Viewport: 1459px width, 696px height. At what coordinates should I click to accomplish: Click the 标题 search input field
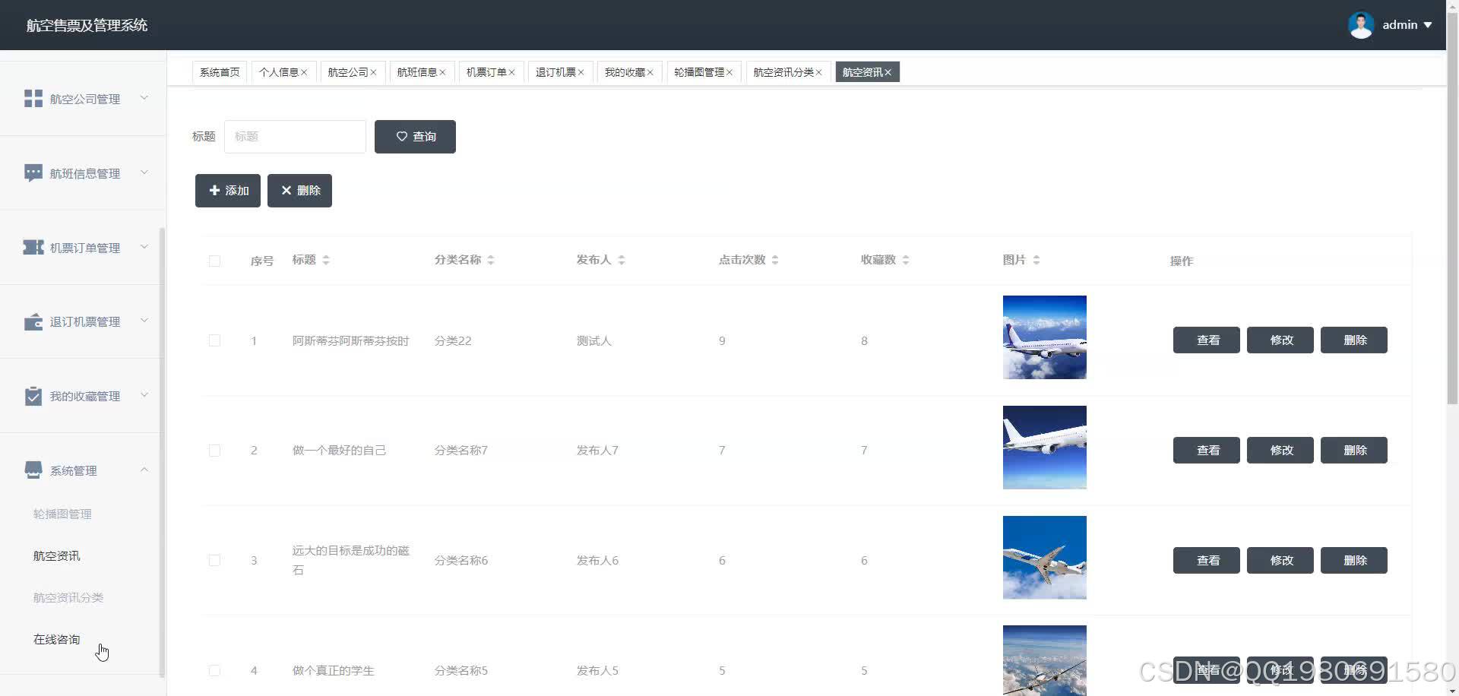[295, 137]
